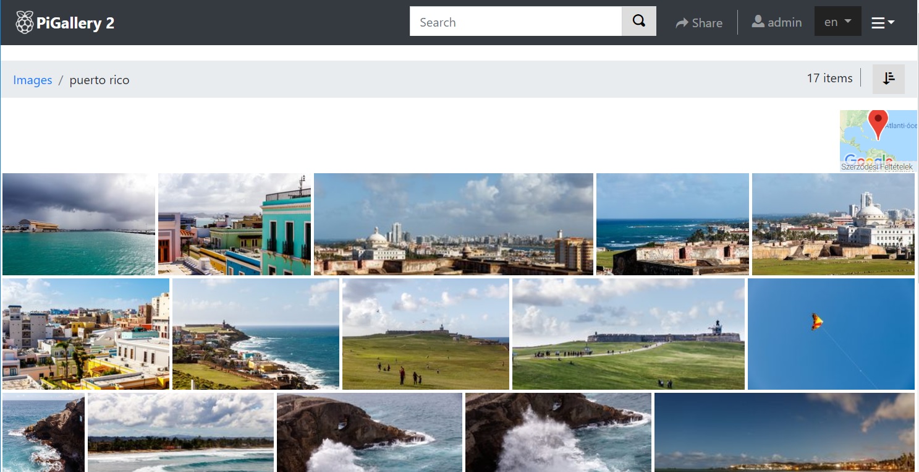The height and width of the screenshot is (472, 919).
Task: Open the stormy turquoise harbor photo
Action: 78,224
